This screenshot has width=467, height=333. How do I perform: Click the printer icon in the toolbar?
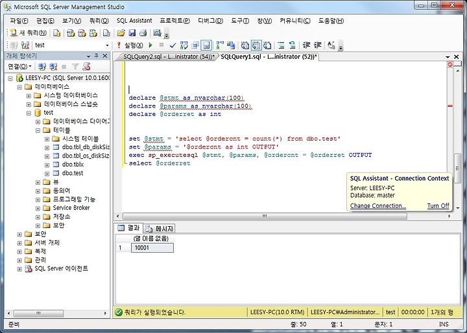tap(143, 33)
